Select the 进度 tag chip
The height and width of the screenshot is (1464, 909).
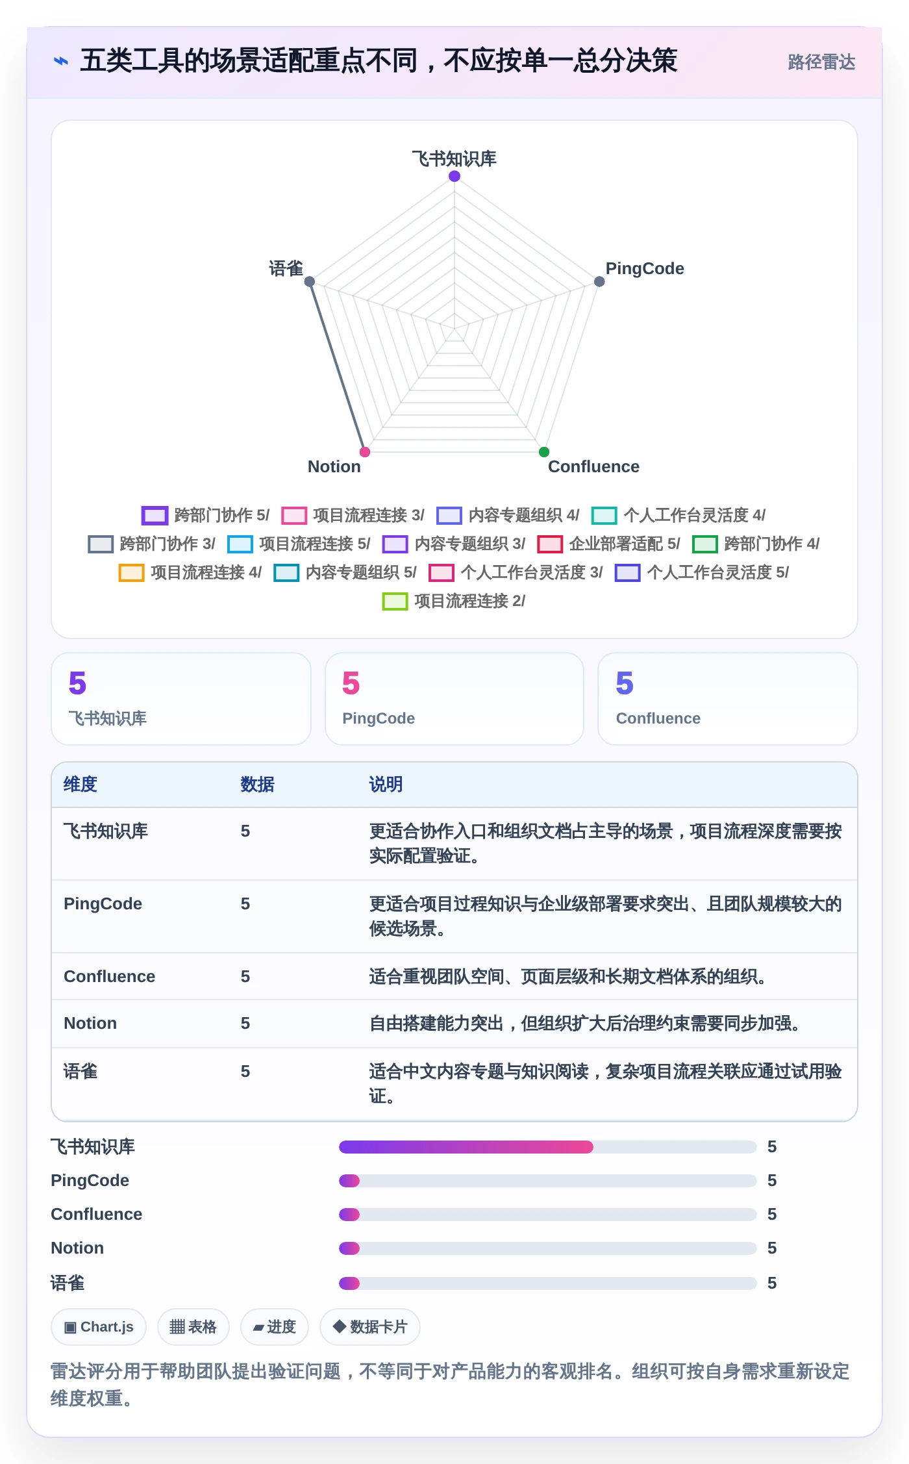point(274,1326)
